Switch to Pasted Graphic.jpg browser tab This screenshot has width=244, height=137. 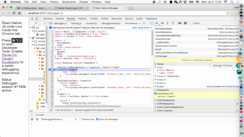pyautogui.click(x=71, y=8)
